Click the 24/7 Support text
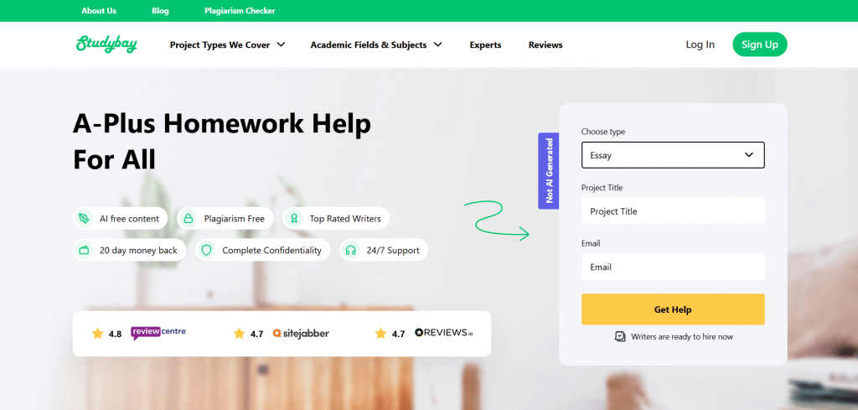The width and height of the screenshot is (858, 410). click(x=393, y=250)
